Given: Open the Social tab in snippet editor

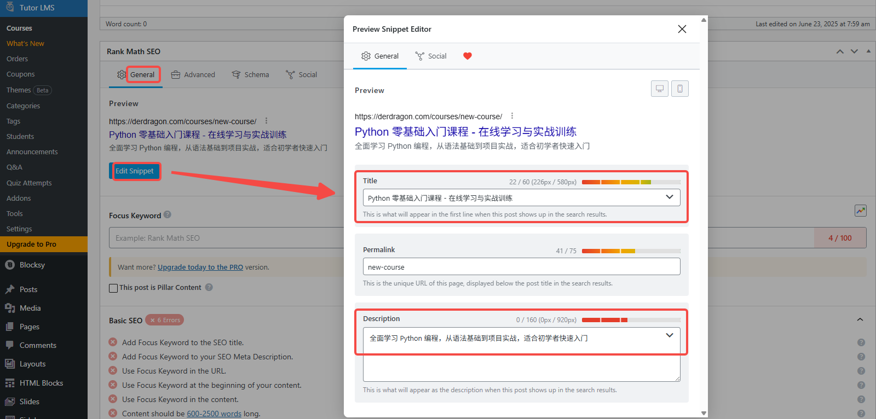Looking at the screenshot, I should coord(431,56).
